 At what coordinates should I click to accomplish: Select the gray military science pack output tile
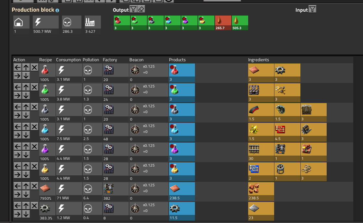coord(156,23)
